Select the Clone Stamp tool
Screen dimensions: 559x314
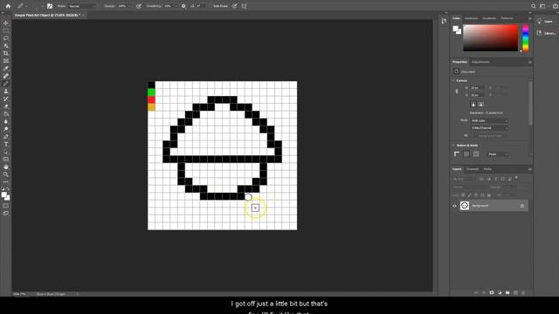pyautogui.click(x=6, y=91)
